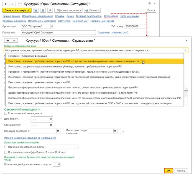194x176 pixels.
Task: Click the back arrow in Страхование window
Action: click(8, 40)
